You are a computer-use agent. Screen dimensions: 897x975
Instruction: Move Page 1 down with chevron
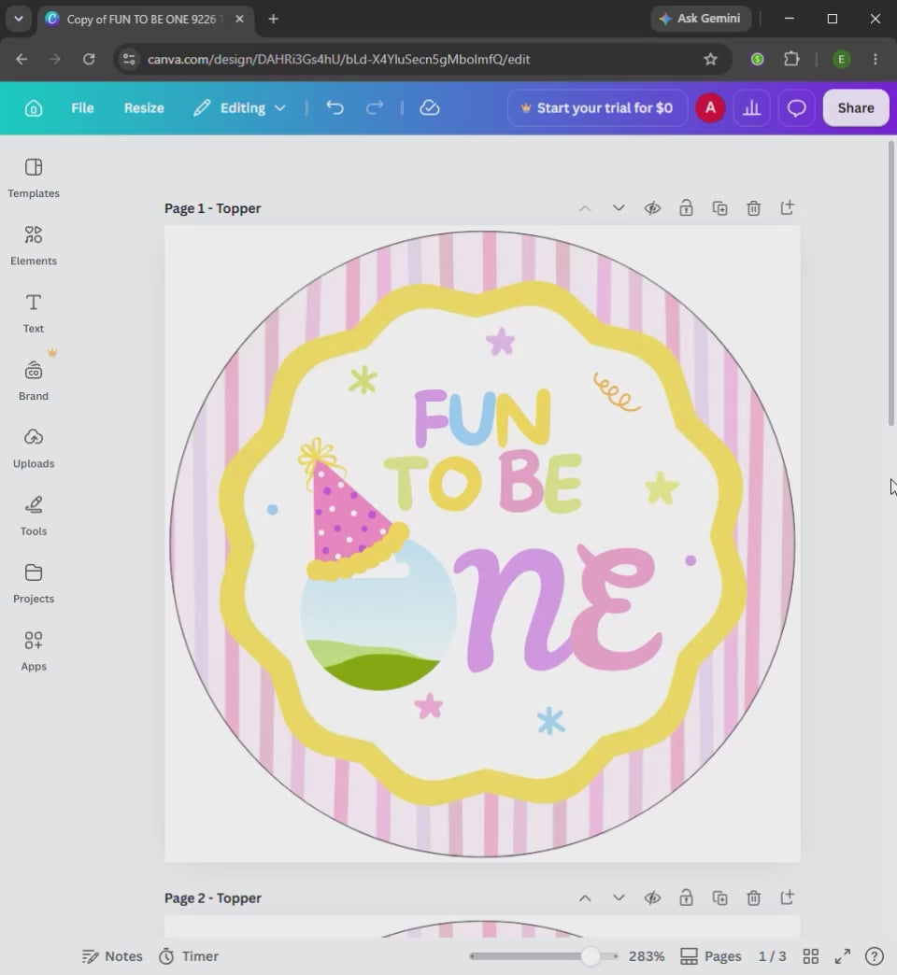coord(619,208)
